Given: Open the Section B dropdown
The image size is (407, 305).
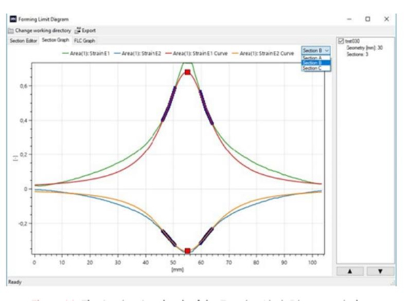Looking at the screenshot, I should (317, 50).
